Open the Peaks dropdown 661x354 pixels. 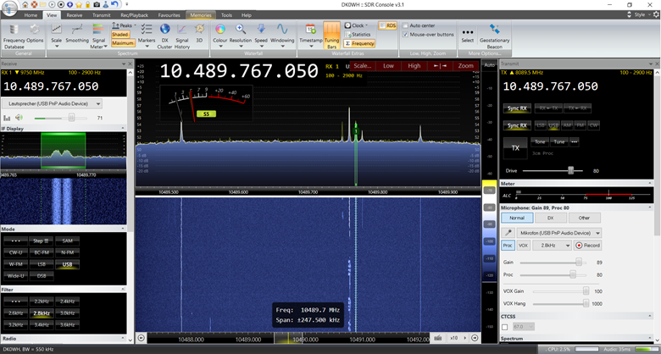coord(124,25)
